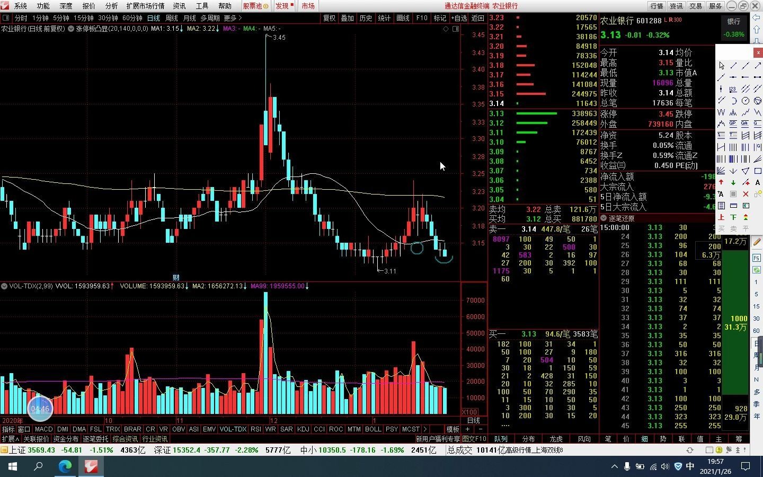Choose the 123 wave count marker tool
The height and width of the screenshot is (477, 763).
tap(733, 89)
